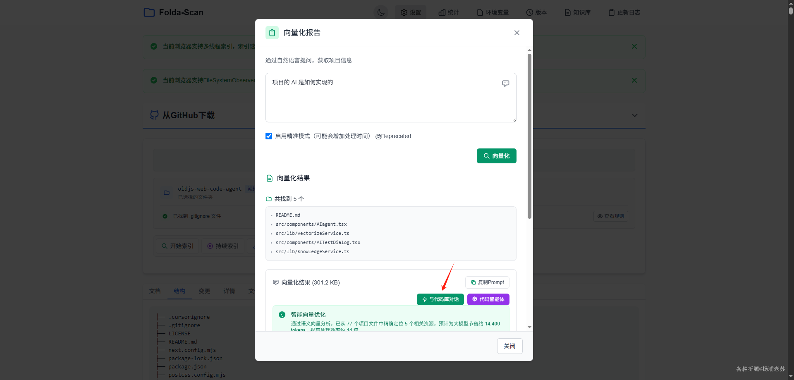Click scroll-down arrow in the dialog scrollbar
The image size is (794, 380).
click(x=529, y=327)
